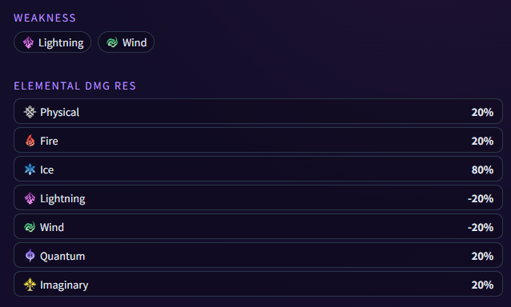Click the red Fire element icon
This screenshot has width=511, height=307.
[x=30, y=141]
